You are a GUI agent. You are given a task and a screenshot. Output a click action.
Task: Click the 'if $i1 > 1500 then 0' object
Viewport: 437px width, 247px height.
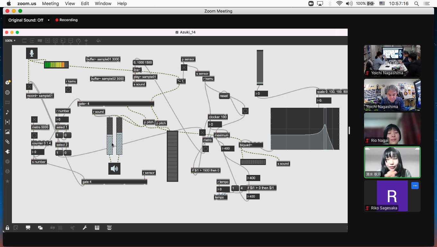[206, 170]
